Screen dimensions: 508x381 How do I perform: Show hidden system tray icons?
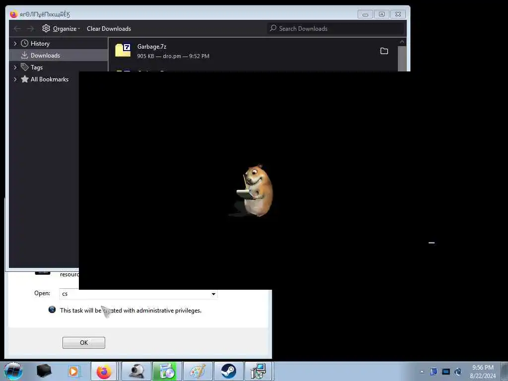(422, 372)
